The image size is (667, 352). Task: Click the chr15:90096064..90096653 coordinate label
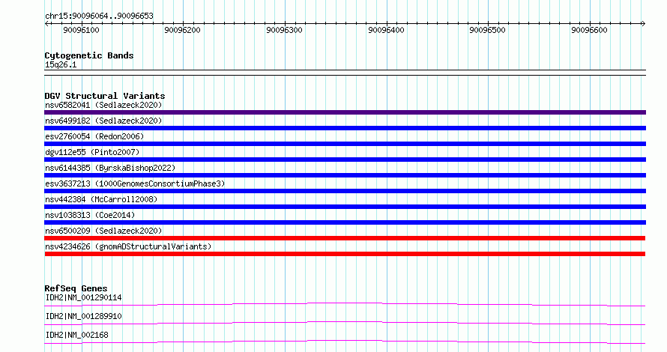pyautogui.click(x=99, y=16)
